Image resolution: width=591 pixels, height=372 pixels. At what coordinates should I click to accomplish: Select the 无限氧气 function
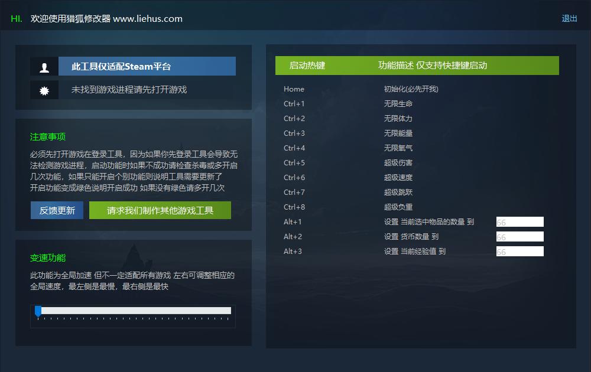click(x=398, y=148)
